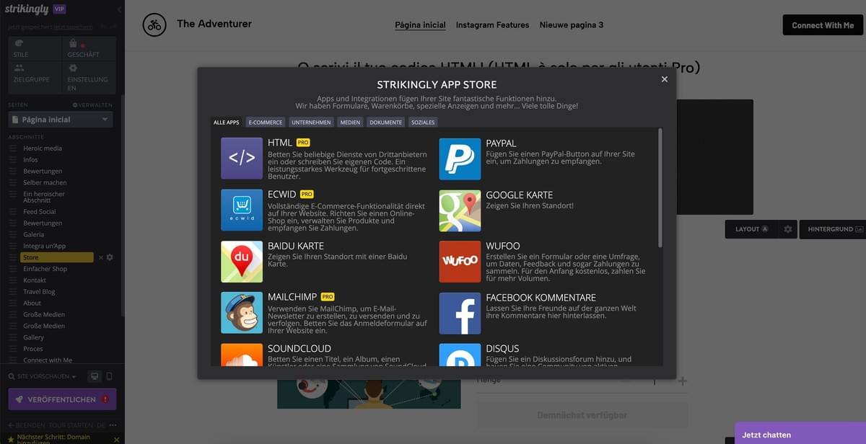The image size is (866, 444).
Task: Open the Geschäft shopping bag icon
Action: (x=74, y=43)
